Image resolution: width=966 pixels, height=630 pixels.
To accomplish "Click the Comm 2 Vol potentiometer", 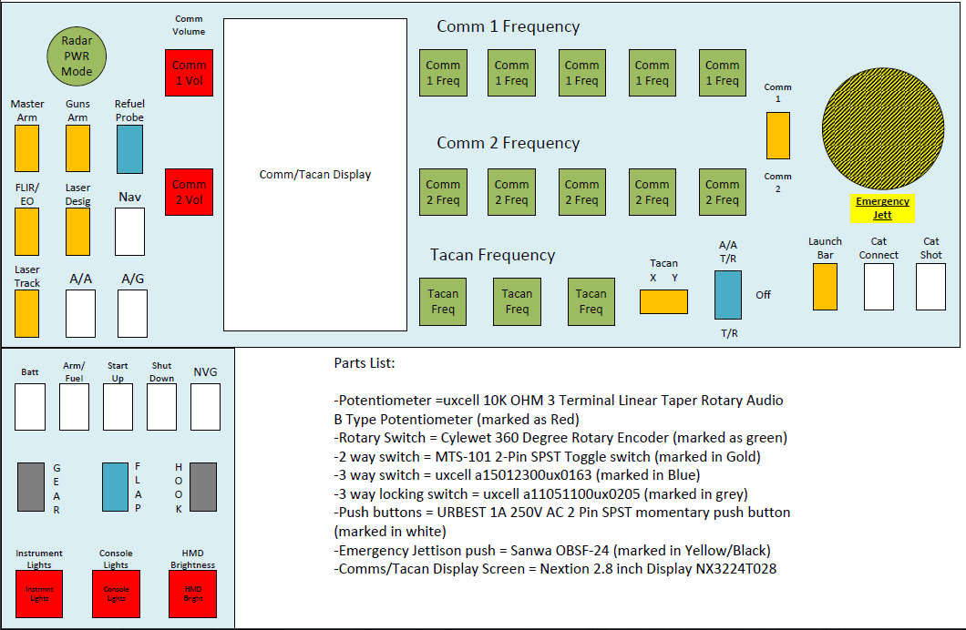I will (x=189, y=191).
